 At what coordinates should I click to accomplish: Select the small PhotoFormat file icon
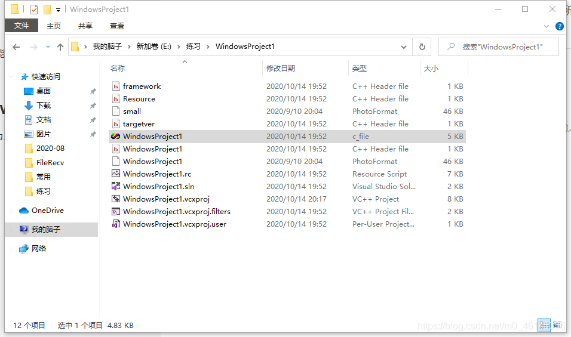pyautogui.click(x=116, y=112)
